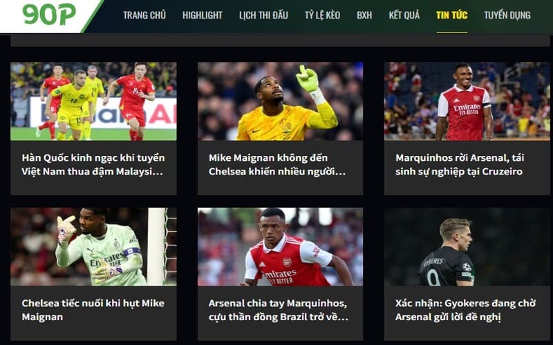Open the Vietnam vs Malaysia match thumbnail
The width and height of the screenshot is (553, 345).
tap(93, 101)
